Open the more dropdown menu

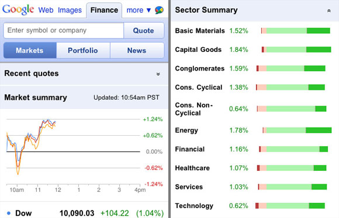(139, 10)
